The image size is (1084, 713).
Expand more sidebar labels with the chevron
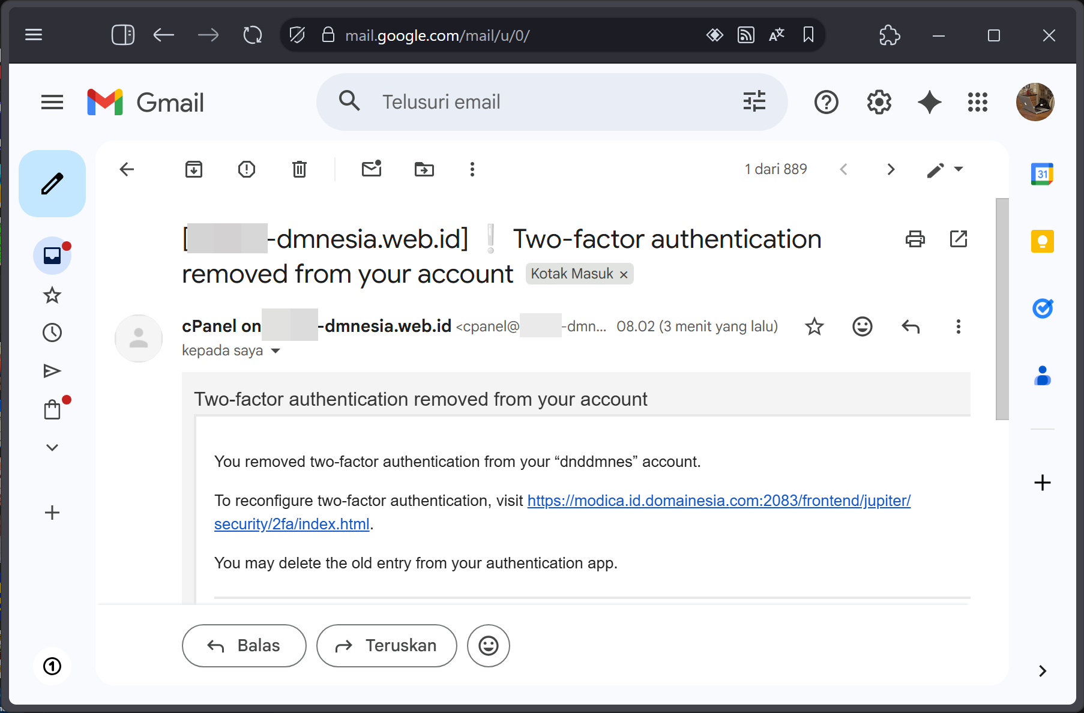[52, 448]
